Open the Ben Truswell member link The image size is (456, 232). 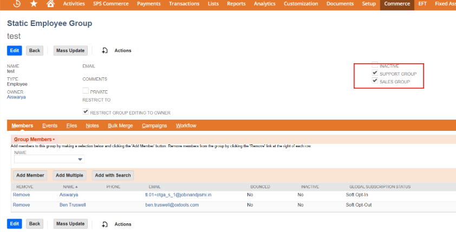(x=72, y=205)
